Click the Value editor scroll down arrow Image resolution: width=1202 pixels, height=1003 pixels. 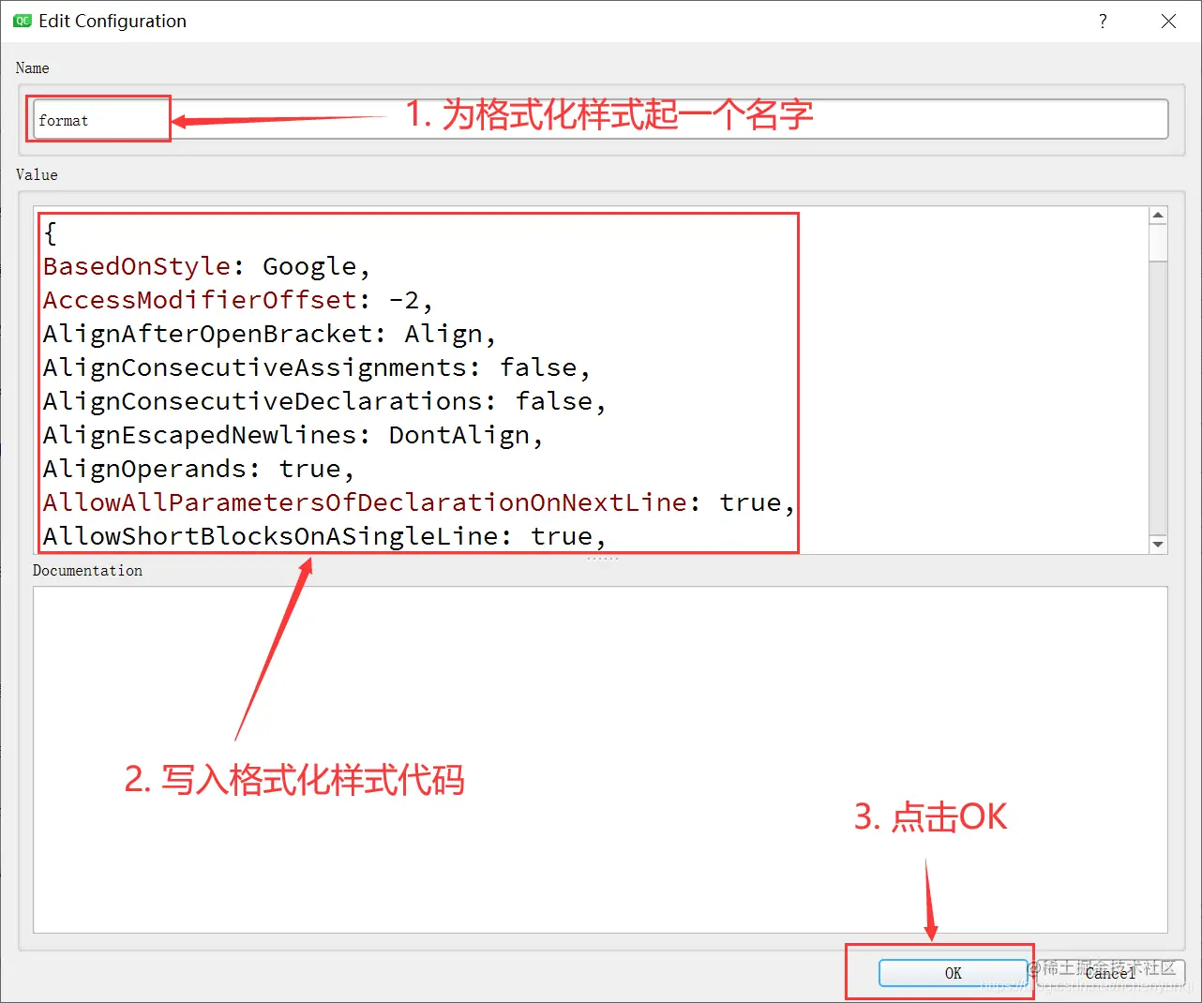[1158, 544]
